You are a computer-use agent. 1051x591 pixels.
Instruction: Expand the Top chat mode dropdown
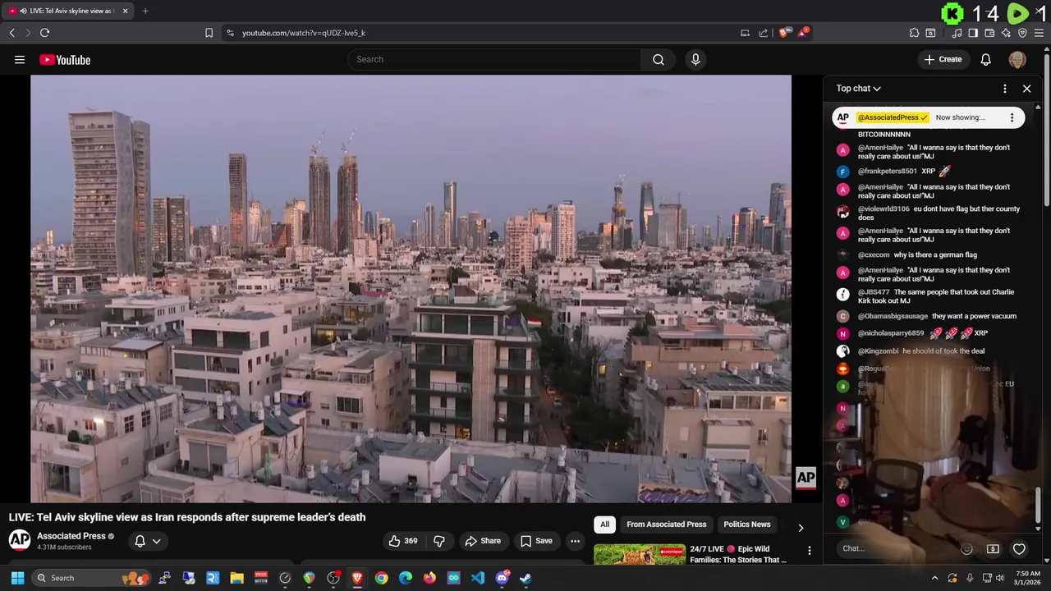click(x=858, y=89)
